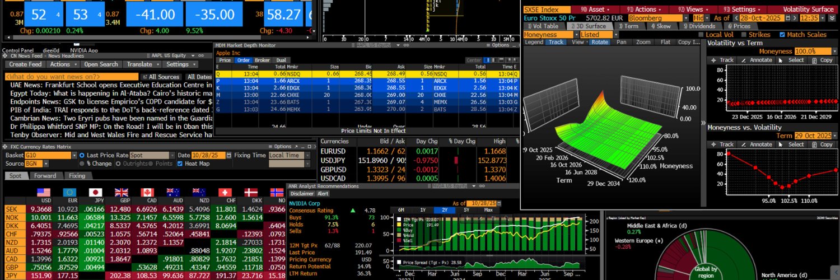Click Track crosshair tool in Volatility vs Term

point(722,60)
